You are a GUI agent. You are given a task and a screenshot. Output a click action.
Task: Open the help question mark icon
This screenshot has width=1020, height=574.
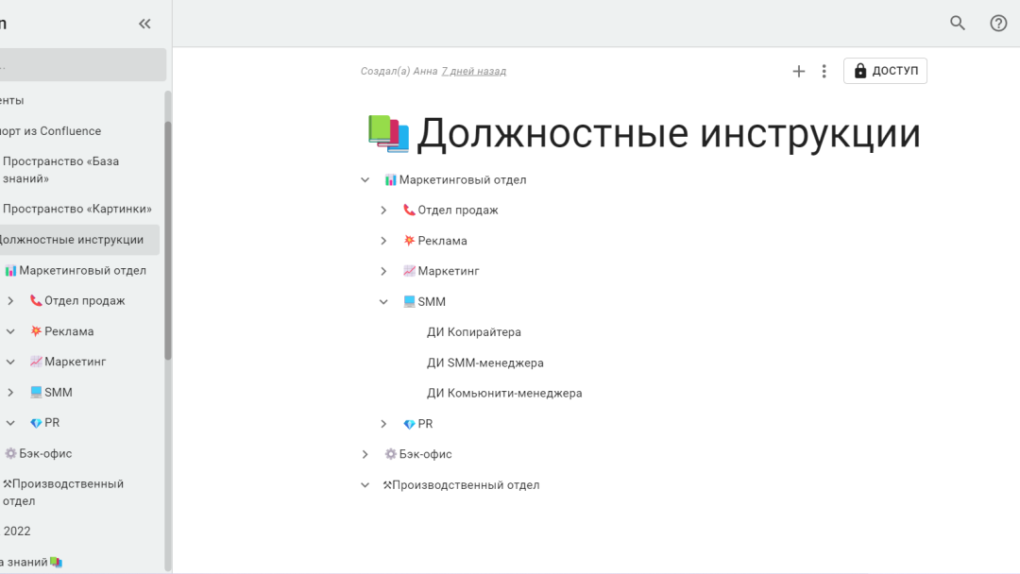pyautogui.click(x=998, y=24)
